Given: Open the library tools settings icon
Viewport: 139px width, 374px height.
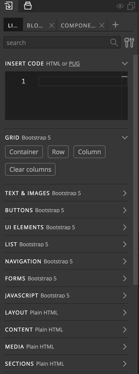Looking at the screenshot, I should pyautogui.click(x=129, y=42).
